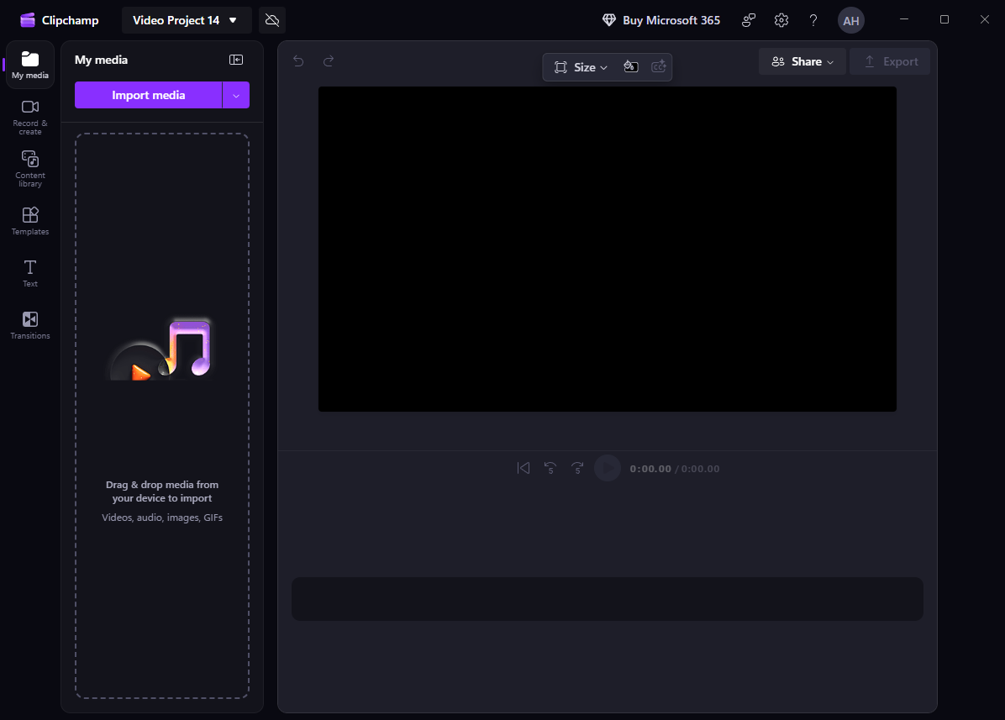
Task: Open the Transitions panel
Action: tap(29, 324)
